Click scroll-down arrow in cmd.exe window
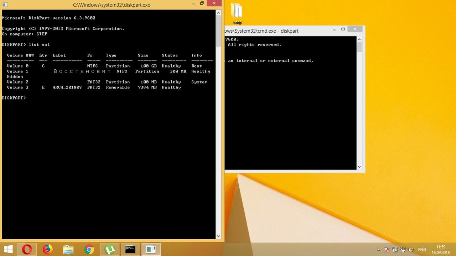 click(359, 167)
